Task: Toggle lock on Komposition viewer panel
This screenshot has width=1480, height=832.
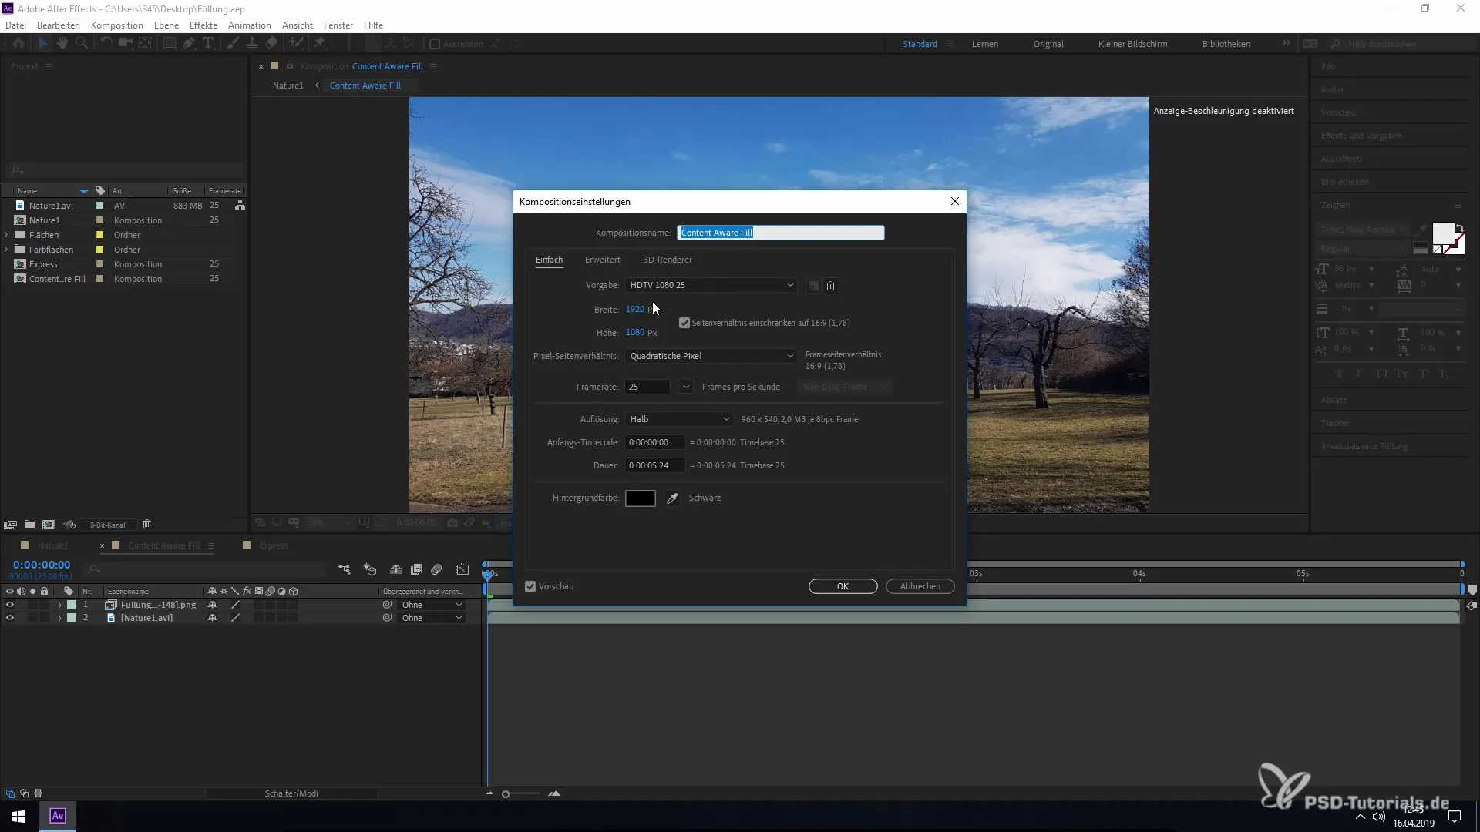Action: (290, 66)
